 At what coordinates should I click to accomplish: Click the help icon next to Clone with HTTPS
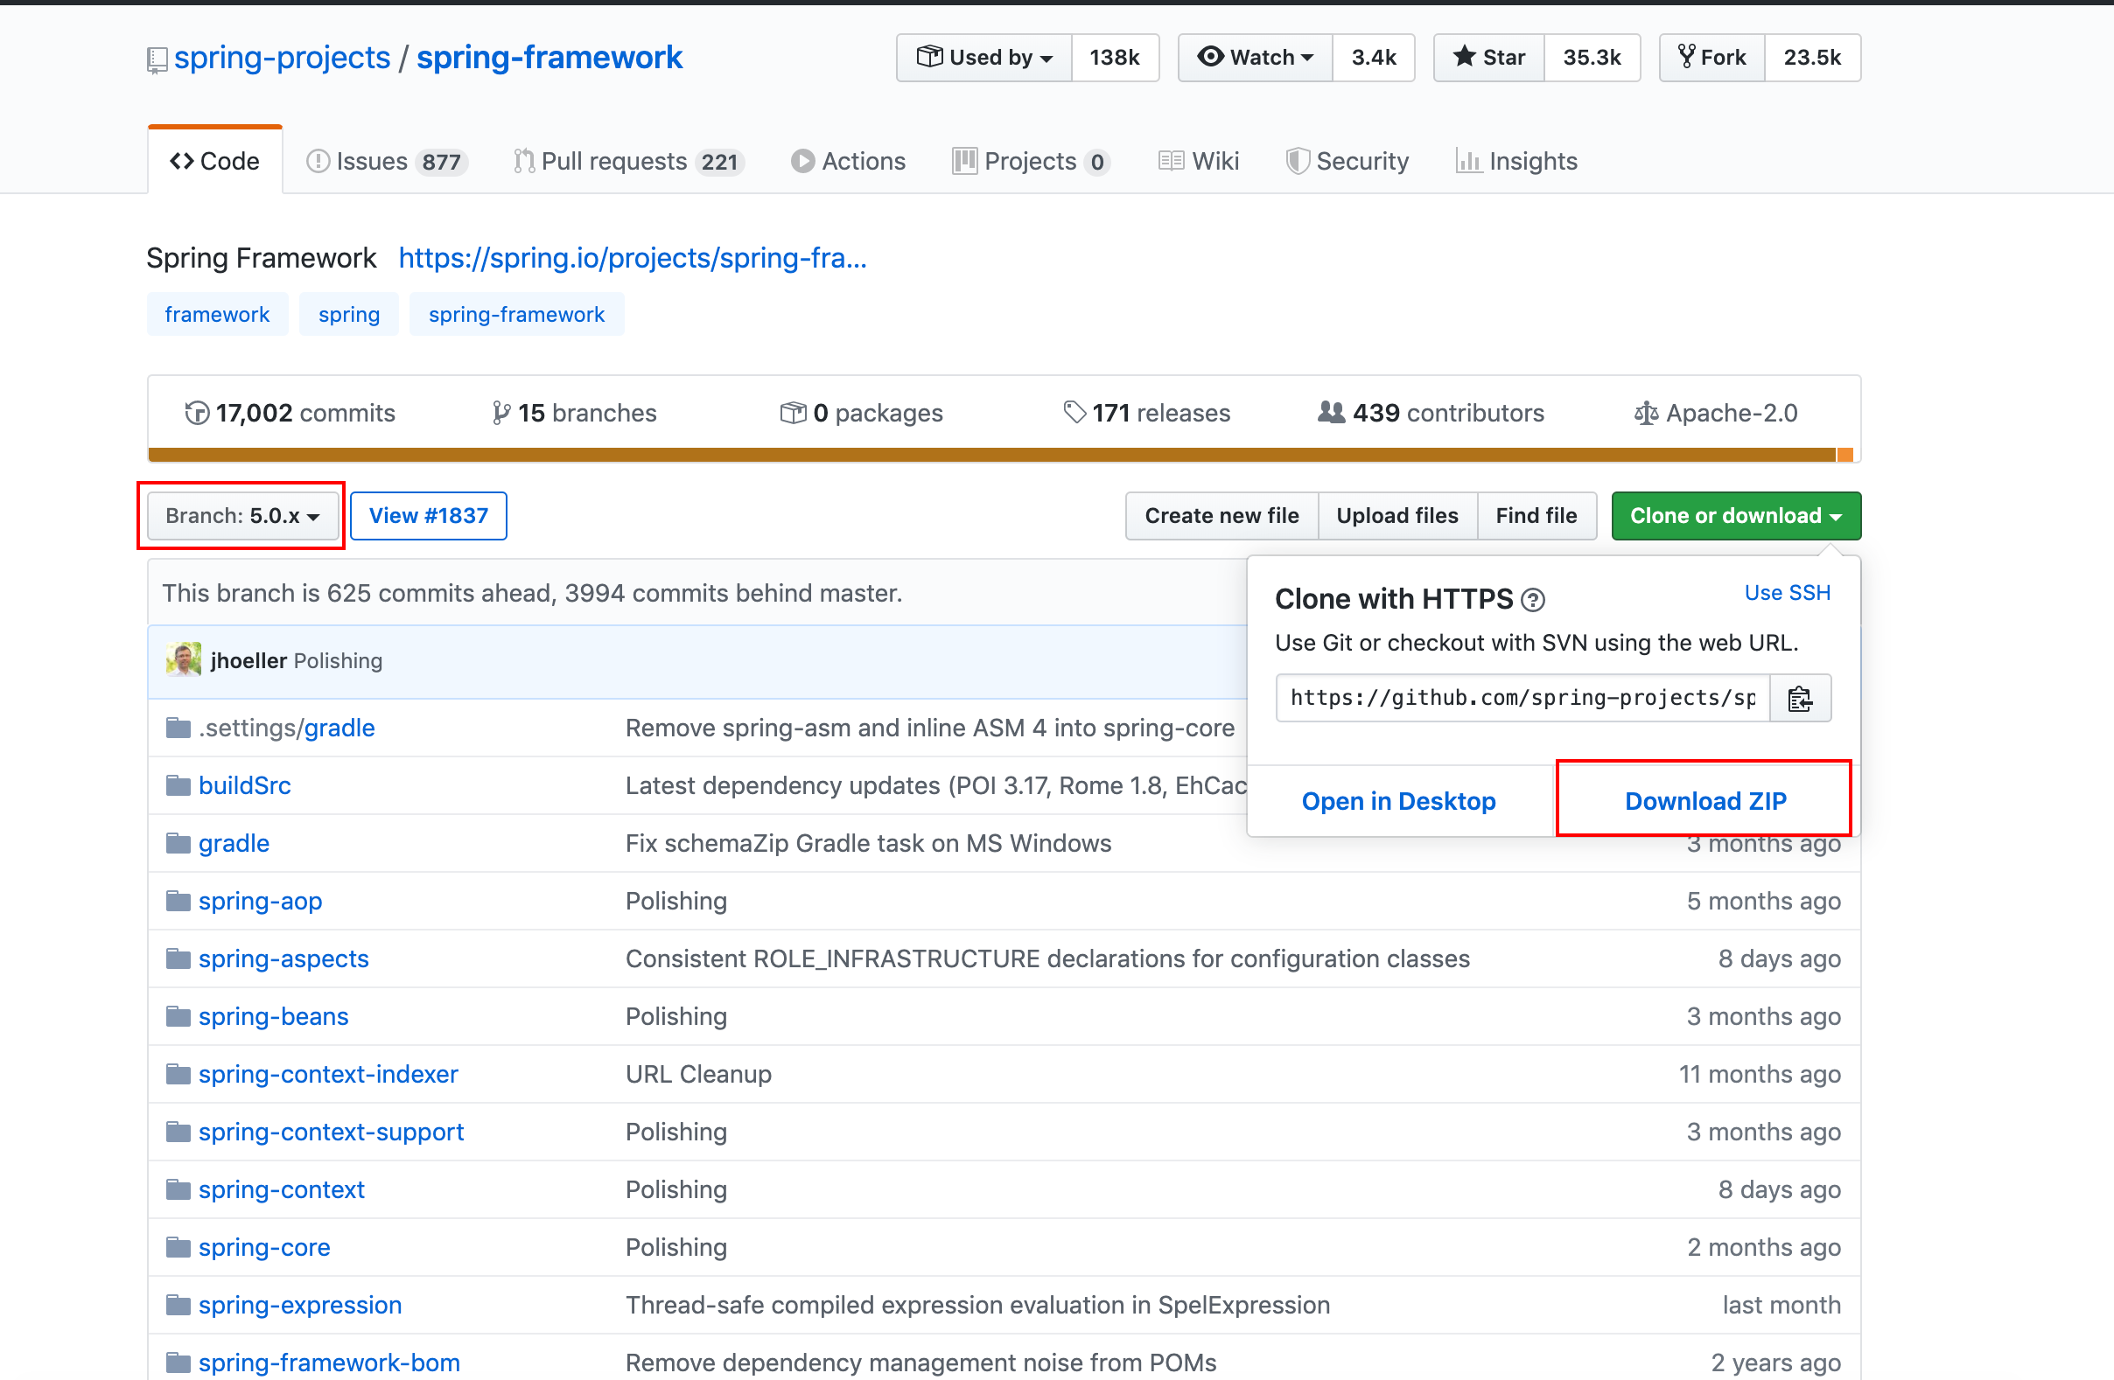1535,599
